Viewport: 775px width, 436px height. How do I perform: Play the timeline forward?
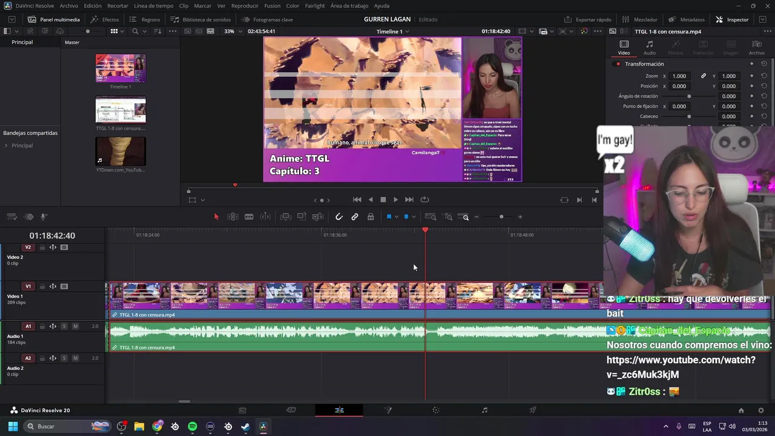[396, 200]
